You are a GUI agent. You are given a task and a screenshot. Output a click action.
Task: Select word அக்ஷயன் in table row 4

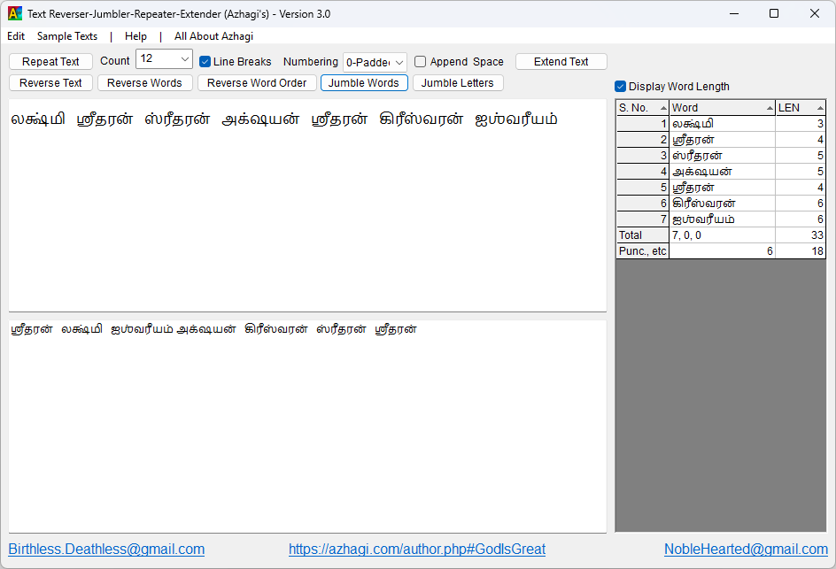click(723, 172)
